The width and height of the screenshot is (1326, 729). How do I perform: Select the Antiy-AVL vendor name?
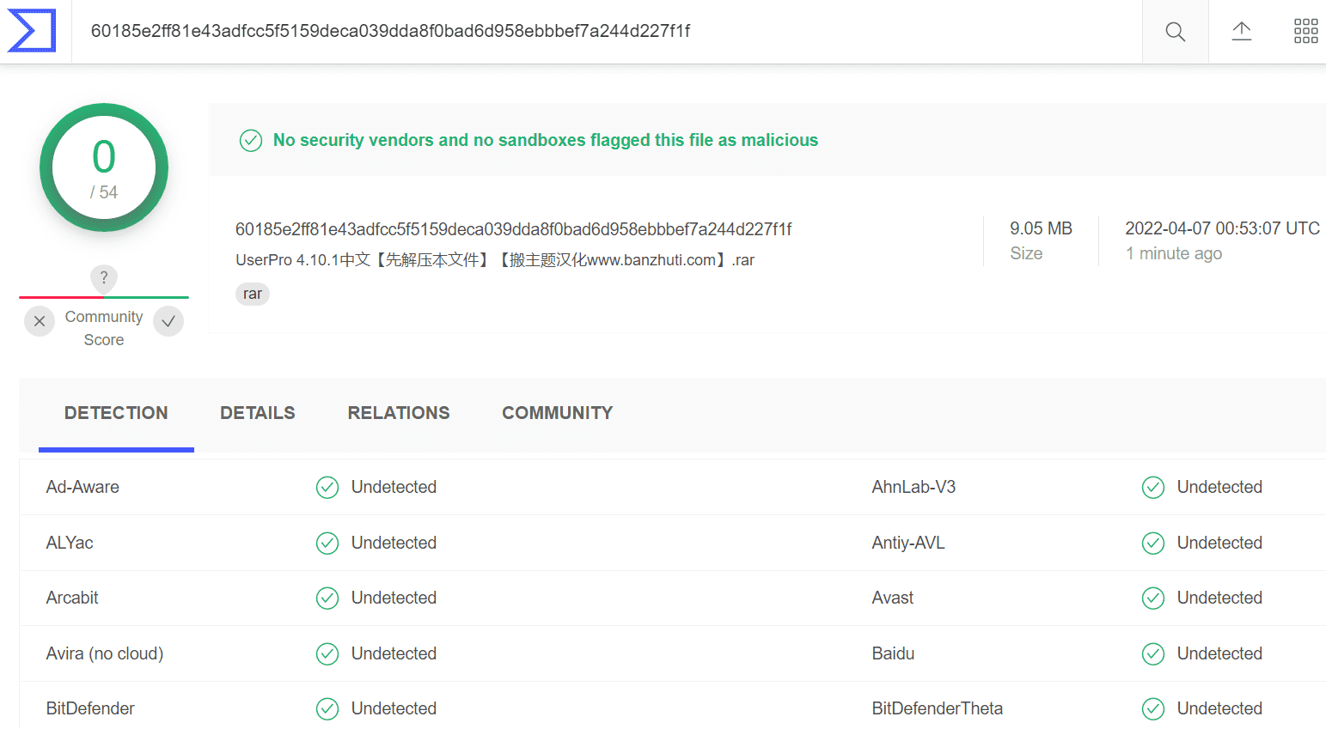pos(908,543)
